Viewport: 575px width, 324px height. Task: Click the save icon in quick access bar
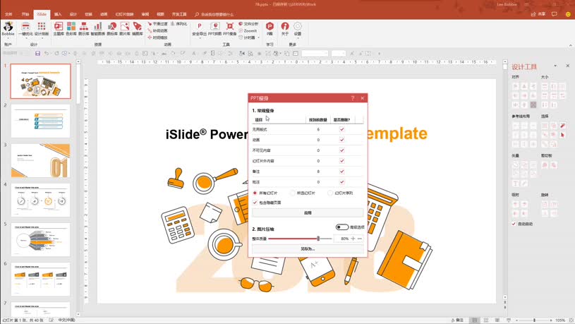click(37, 54)
